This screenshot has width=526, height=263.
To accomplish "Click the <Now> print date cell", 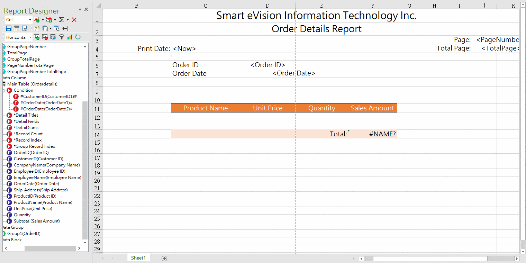I will 206,48.
